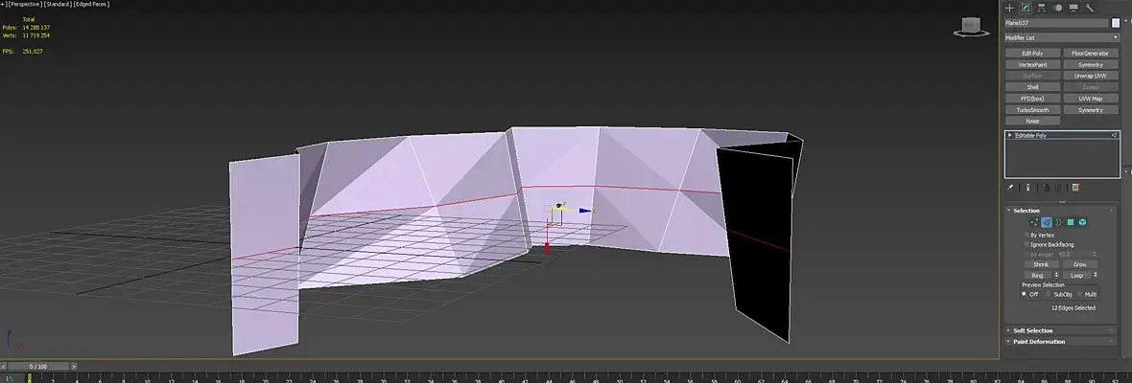The width and height of the screenshot is (1132, 383).
Task: Click the By Angle value spinner
Action: (1095, 254)
